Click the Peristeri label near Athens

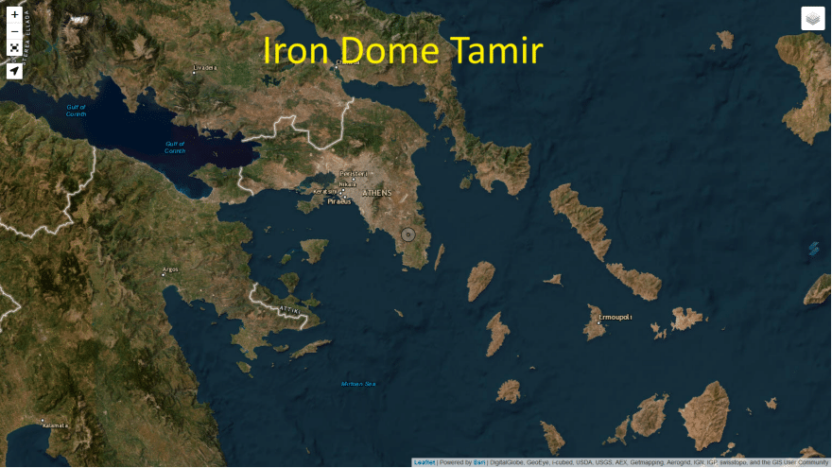coord(353,174)
